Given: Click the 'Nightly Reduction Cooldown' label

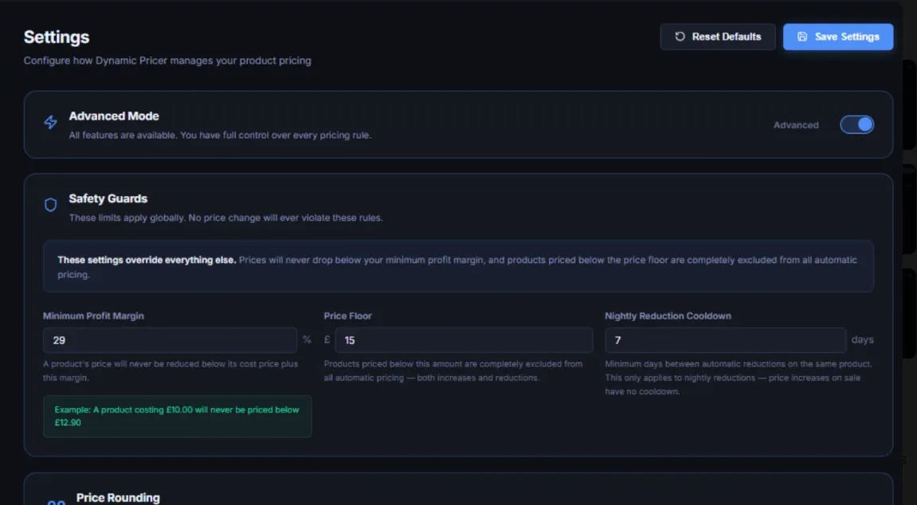Looking at the screenshot, I should [x=668, y=315].
